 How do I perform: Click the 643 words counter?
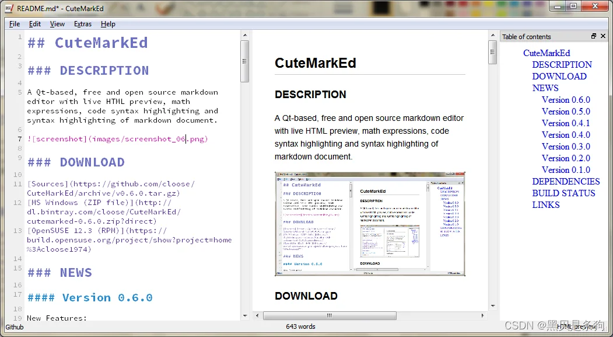point(300,326)
